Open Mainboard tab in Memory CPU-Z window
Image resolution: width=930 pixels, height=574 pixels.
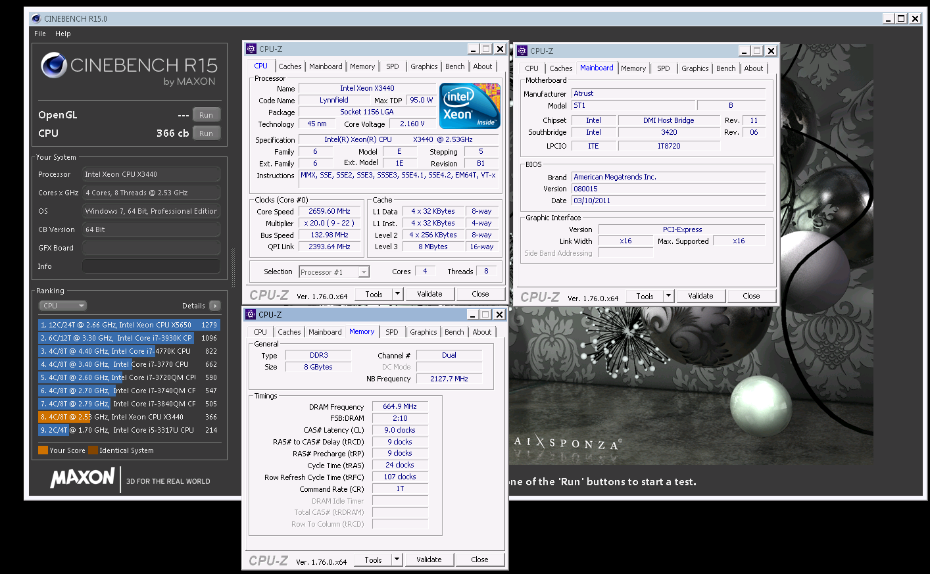pos(325,332)
